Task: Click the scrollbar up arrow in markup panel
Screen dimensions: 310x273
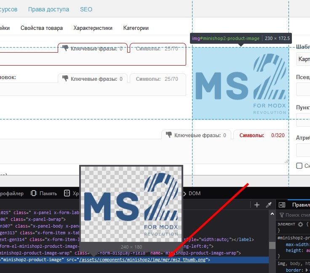Action: pos(272,214)
